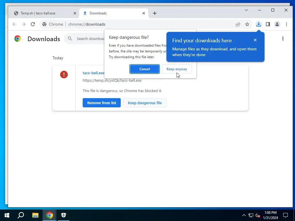Open the taskbar clock and date
Viewport: 295px width, 221px height.
270,215
